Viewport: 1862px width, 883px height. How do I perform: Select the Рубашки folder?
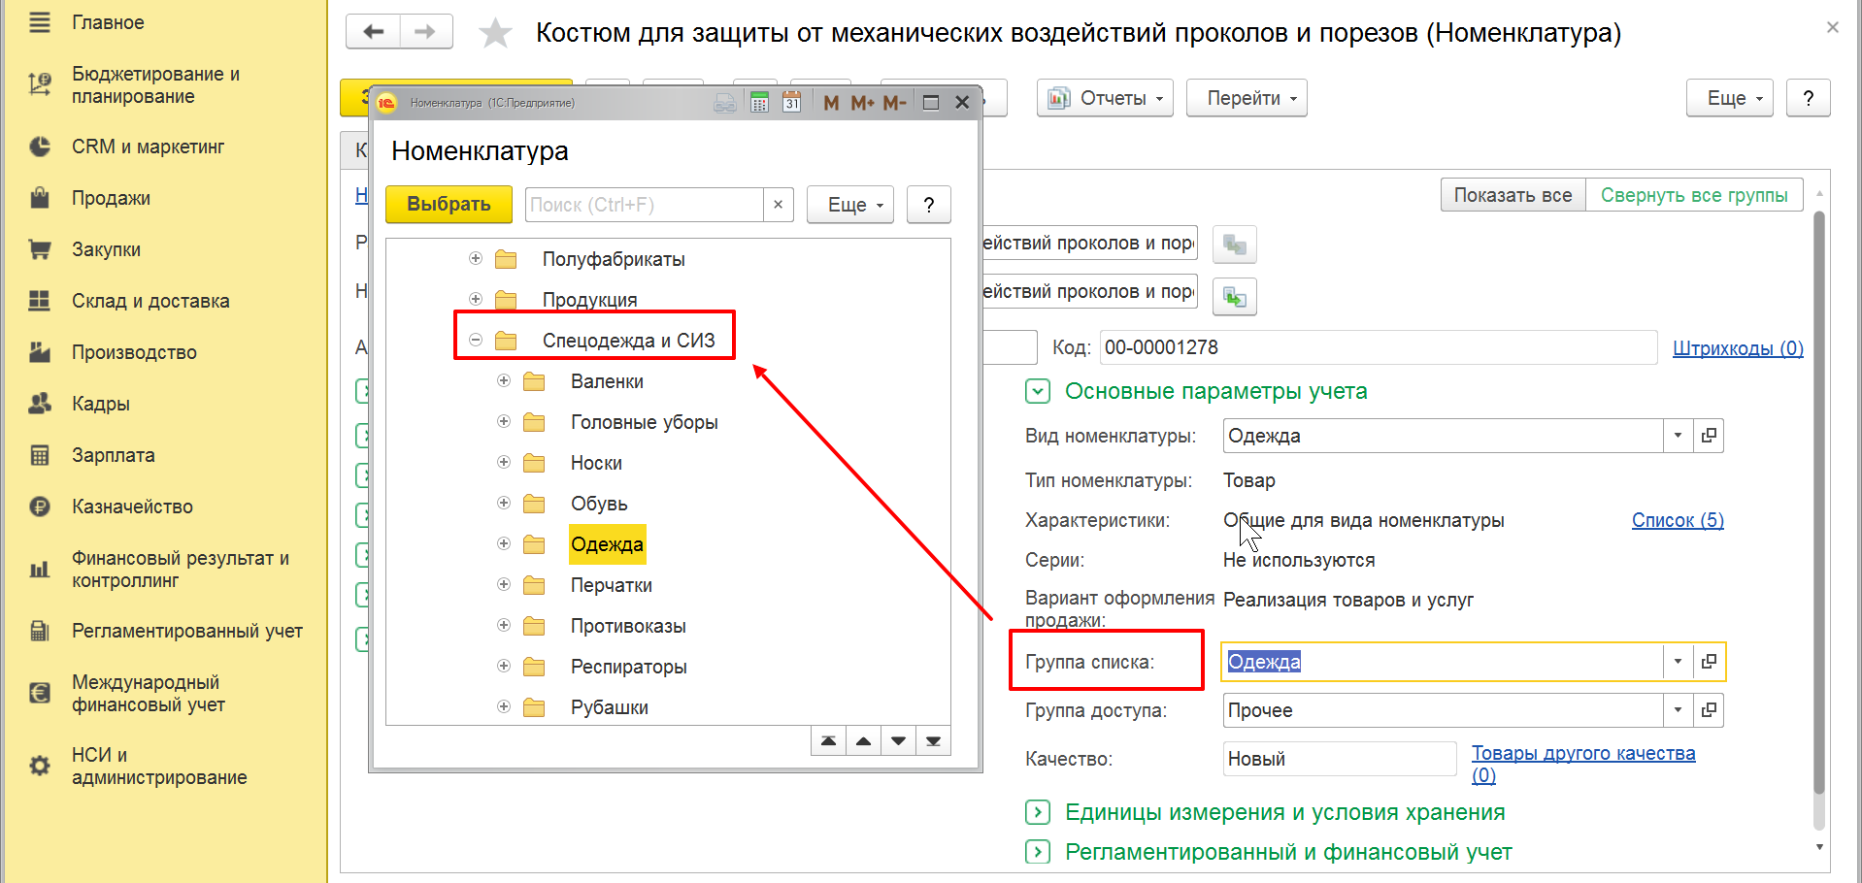click(610, 707)
